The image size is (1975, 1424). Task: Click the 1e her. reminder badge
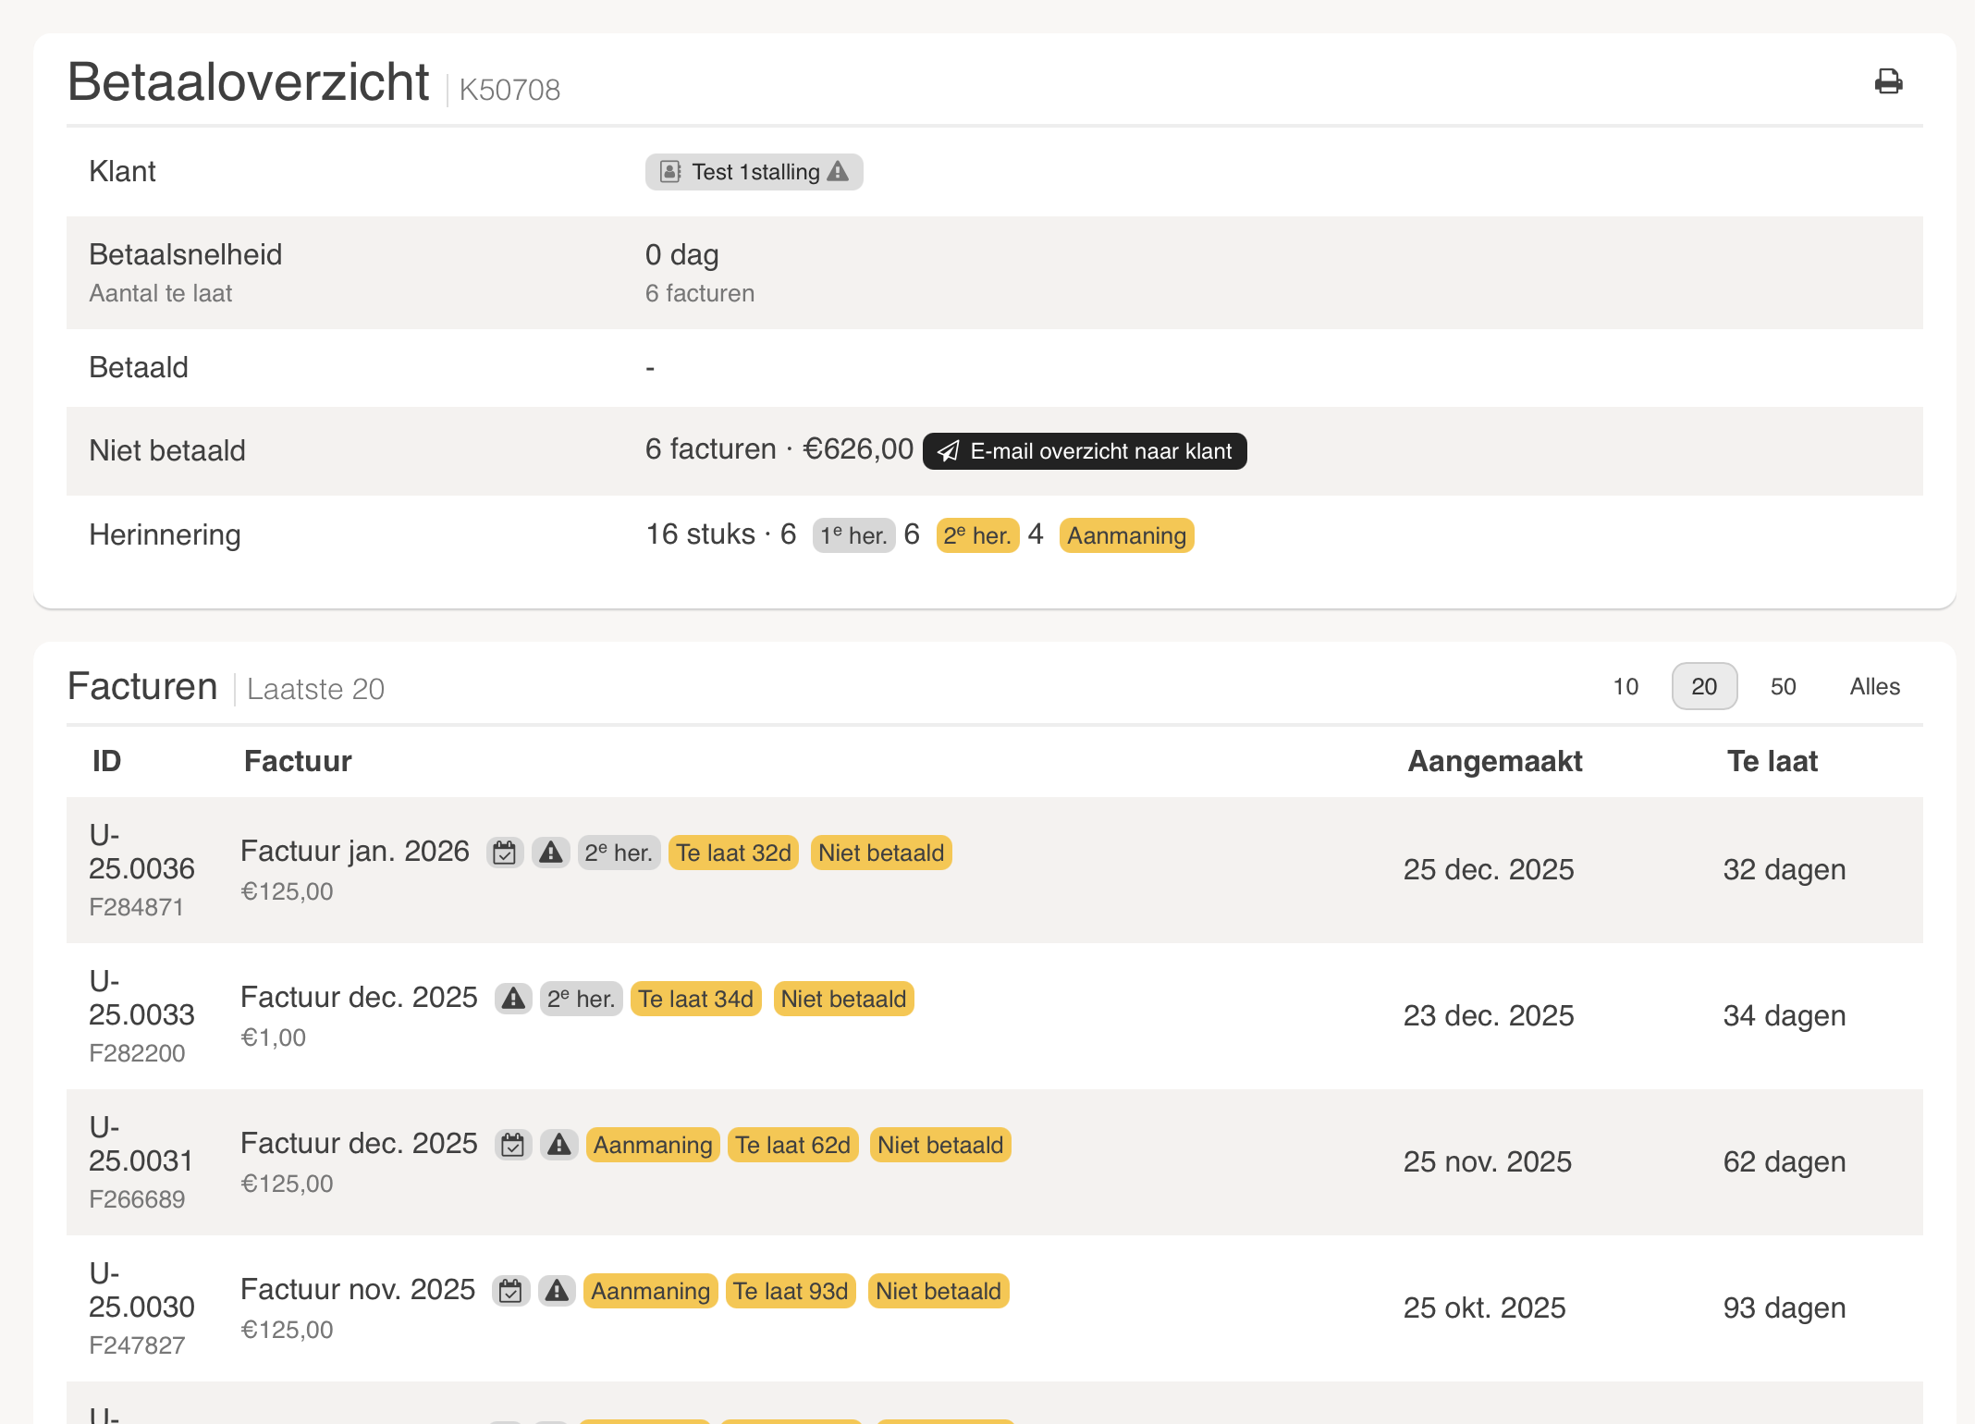pyautogui.click(x=853, y=535)
